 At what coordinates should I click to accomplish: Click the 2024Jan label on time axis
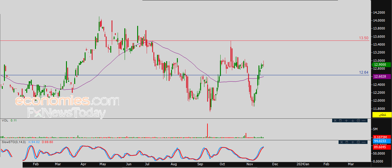(303, 164)
